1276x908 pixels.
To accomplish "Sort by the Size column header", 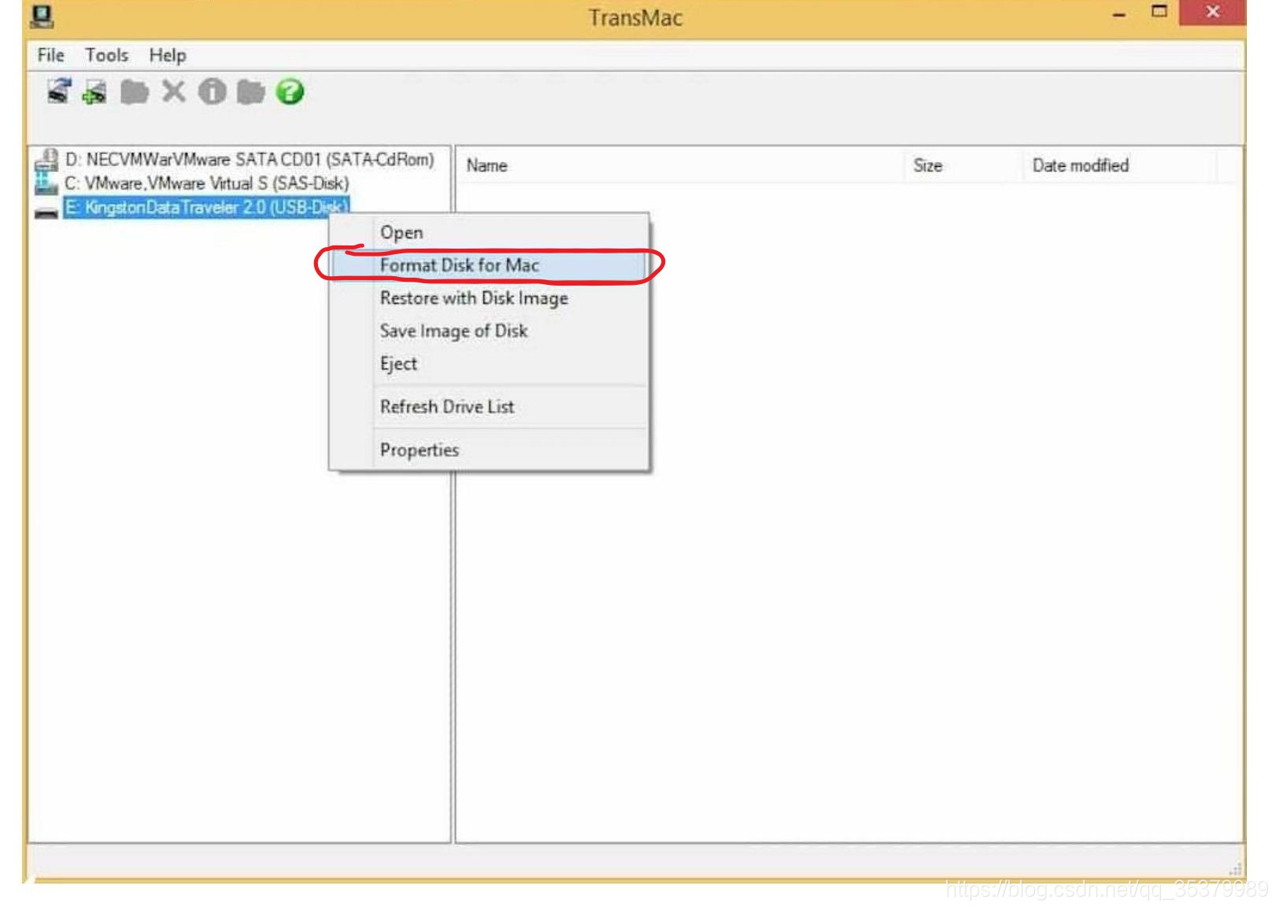I will pos(963,165).
